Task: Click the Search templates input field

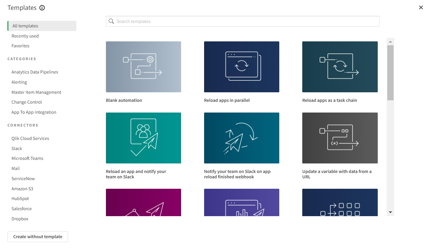Action: tap(245, 21)
